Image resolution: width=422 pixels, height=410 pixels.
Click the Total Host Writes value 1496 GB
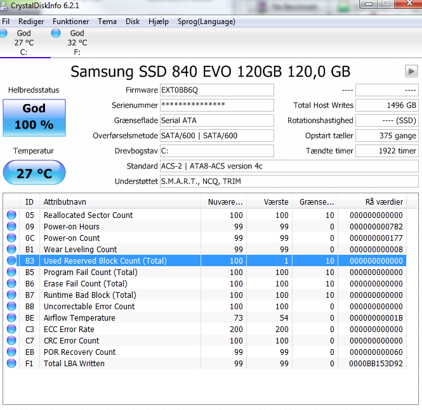[x=387, y=105]
